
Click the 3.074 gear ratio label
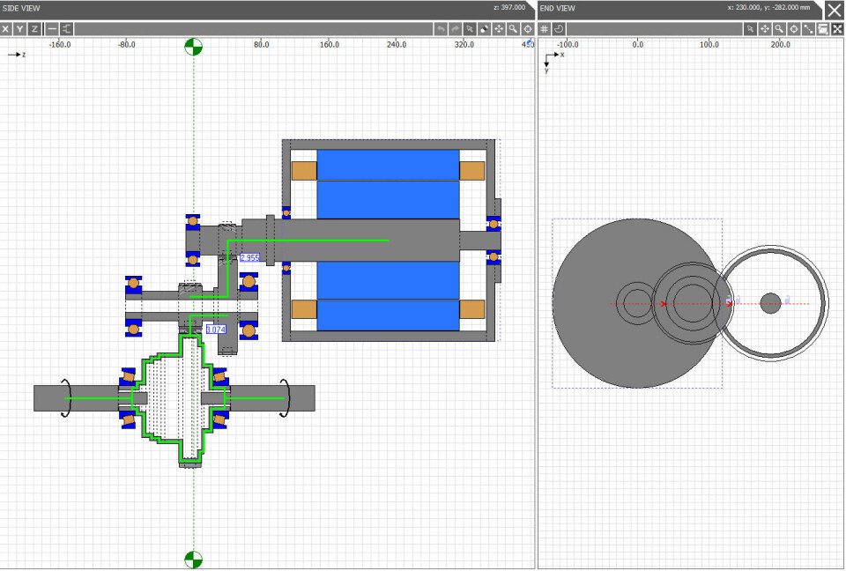(x=216, y=329)
